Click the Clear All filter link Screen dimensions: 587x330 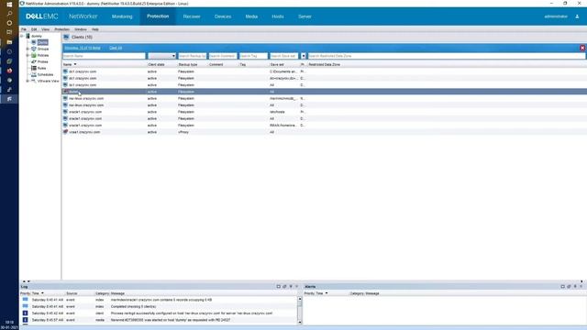pyautogui.click(x=116, y=48)
